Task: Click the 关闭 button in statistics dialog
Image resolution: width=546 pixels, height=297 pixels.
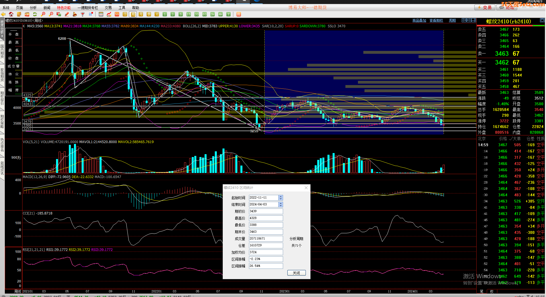Action: (x=296, y=273)
